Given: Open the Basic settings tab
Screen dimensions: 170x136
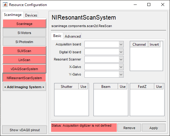Looking at the screenshot, I should tap(57, 36).
